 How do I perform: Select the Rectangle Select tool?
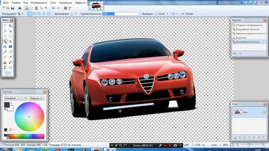coord(5,26)
